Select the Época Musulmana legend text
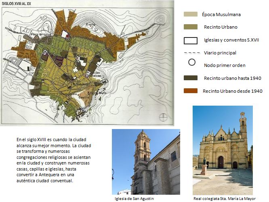Image resolution: width=269 pixels, height=202 pixels. (221, 15)
